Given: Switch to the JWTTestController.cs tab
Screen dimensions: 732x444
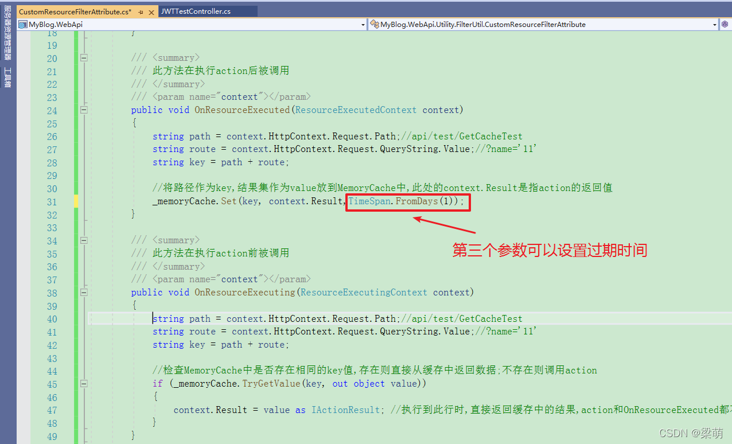Looking at the screenshot, I should [x=207, y=10].
